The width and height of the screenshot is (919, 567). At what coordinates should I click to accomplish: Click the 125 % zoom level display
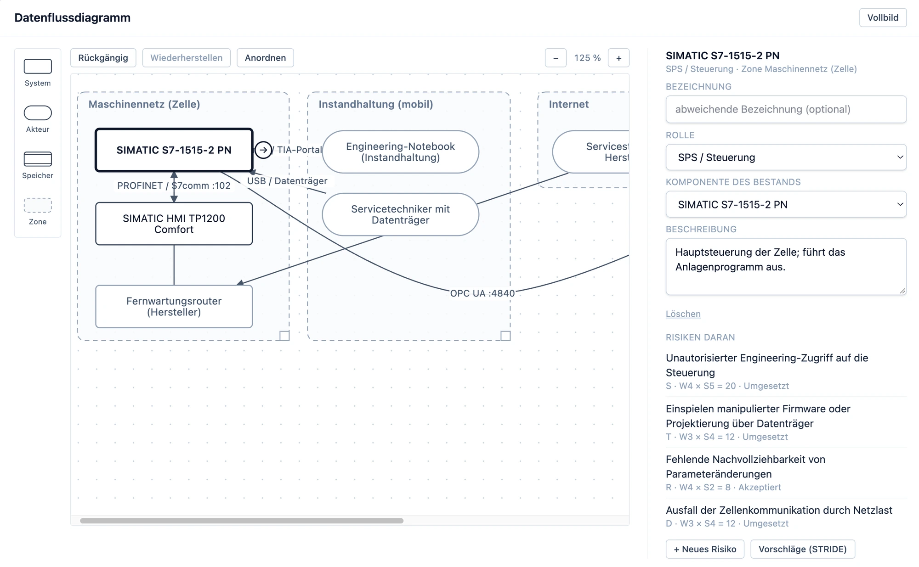click(x=587, y=58)
